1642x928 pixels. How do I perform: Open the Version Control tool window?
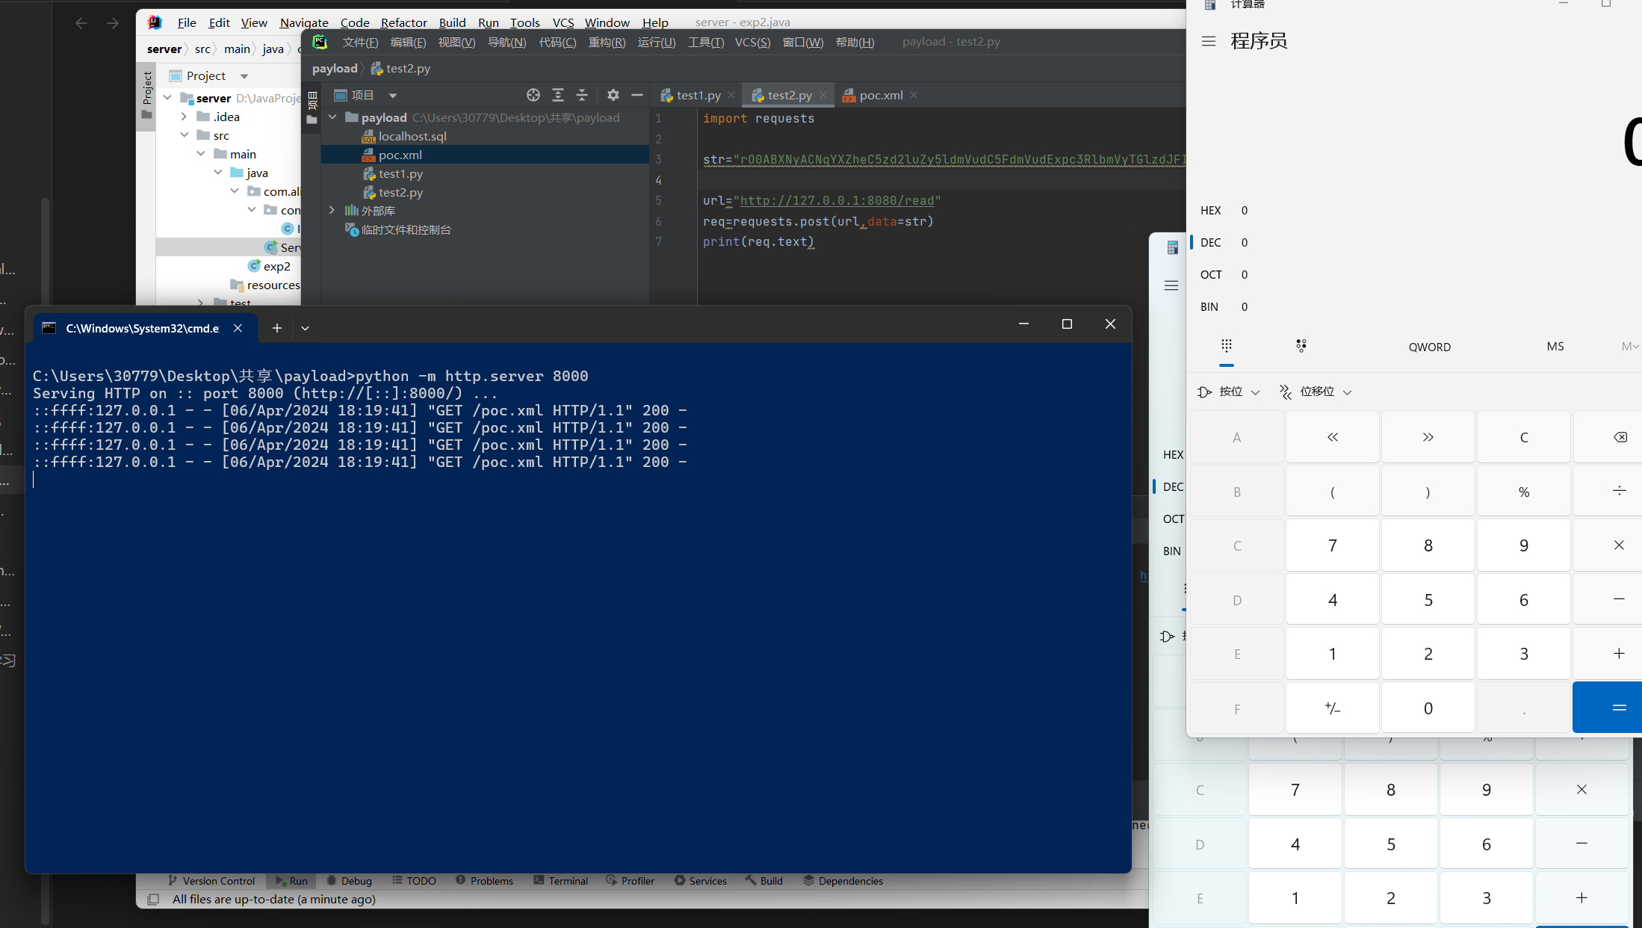pos(211,881)
